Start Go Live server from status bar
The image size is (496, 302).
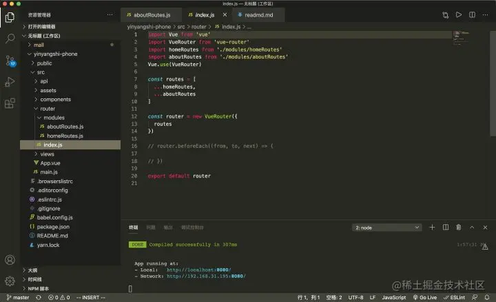pos(425,298)
